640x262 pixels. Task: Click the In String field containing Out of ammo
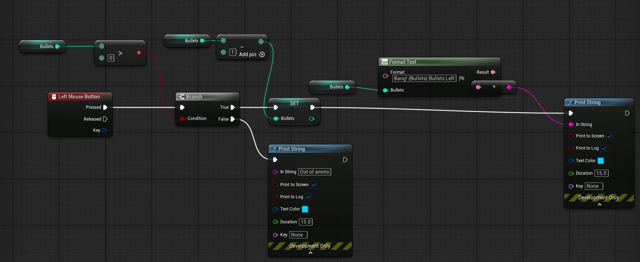[x=315, y=172]
